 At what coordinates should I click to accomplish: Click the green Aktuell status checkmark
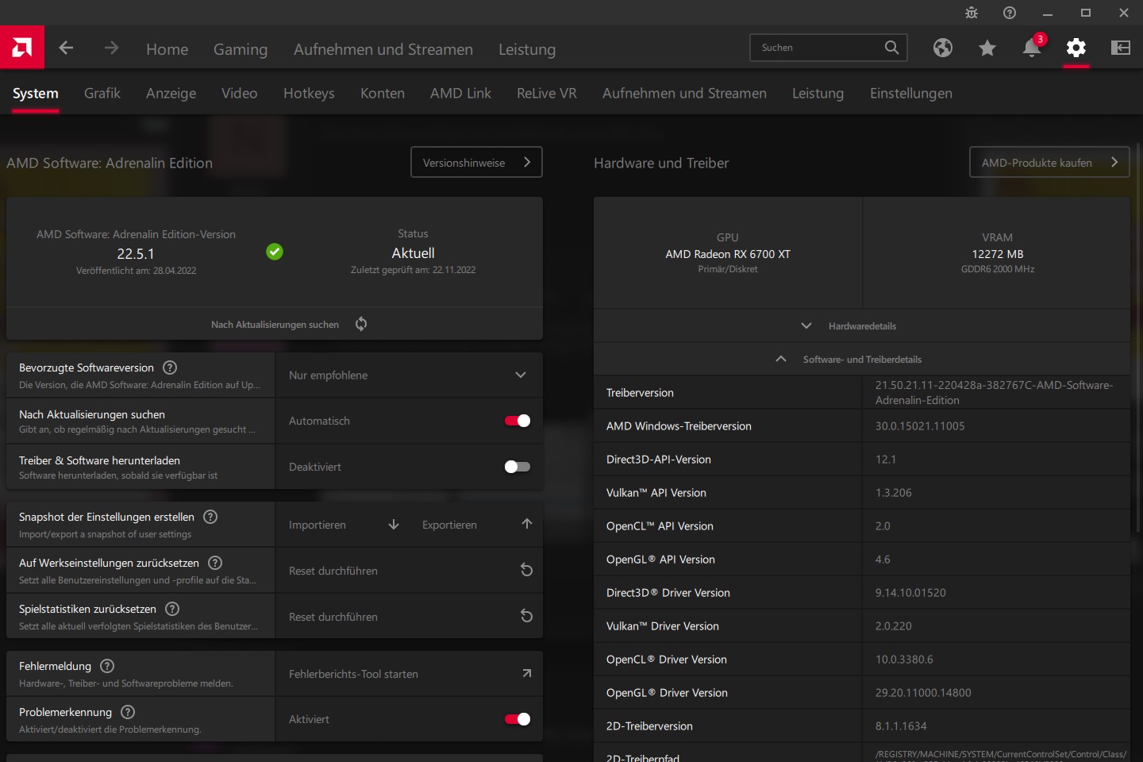click(x=275, y=252)
